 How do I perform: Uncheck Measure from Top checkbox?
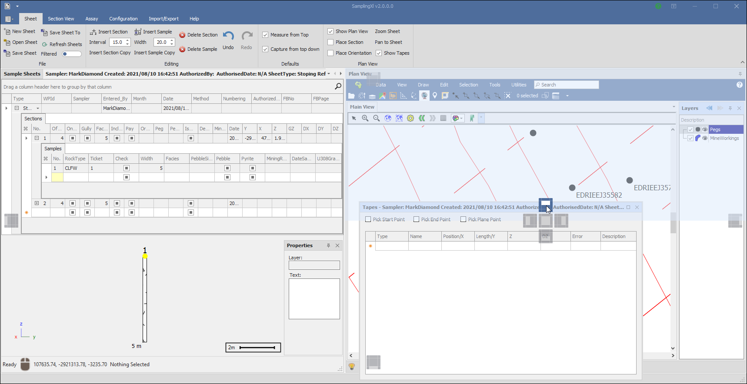[265, 35]
